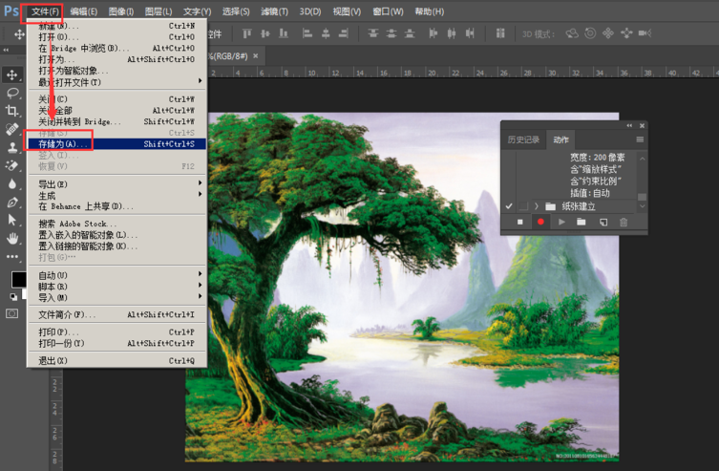The image size is (719, 471).
Task: Click the record button in Actions panel
Action: coord(540,222)
